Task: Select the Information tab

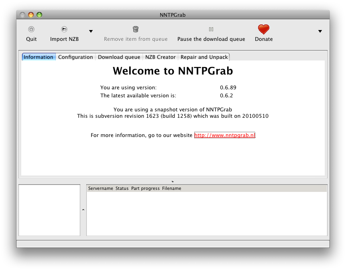Action: point(39,57)
